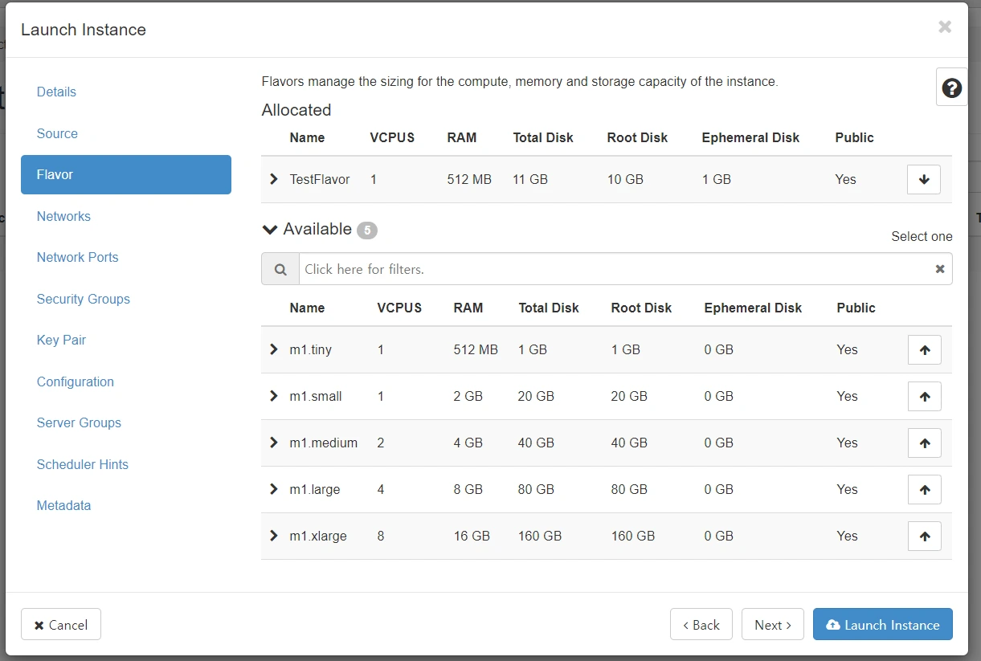Click the available count badge 5
This screenshot has width=981, height=661.
pos(367,231)
